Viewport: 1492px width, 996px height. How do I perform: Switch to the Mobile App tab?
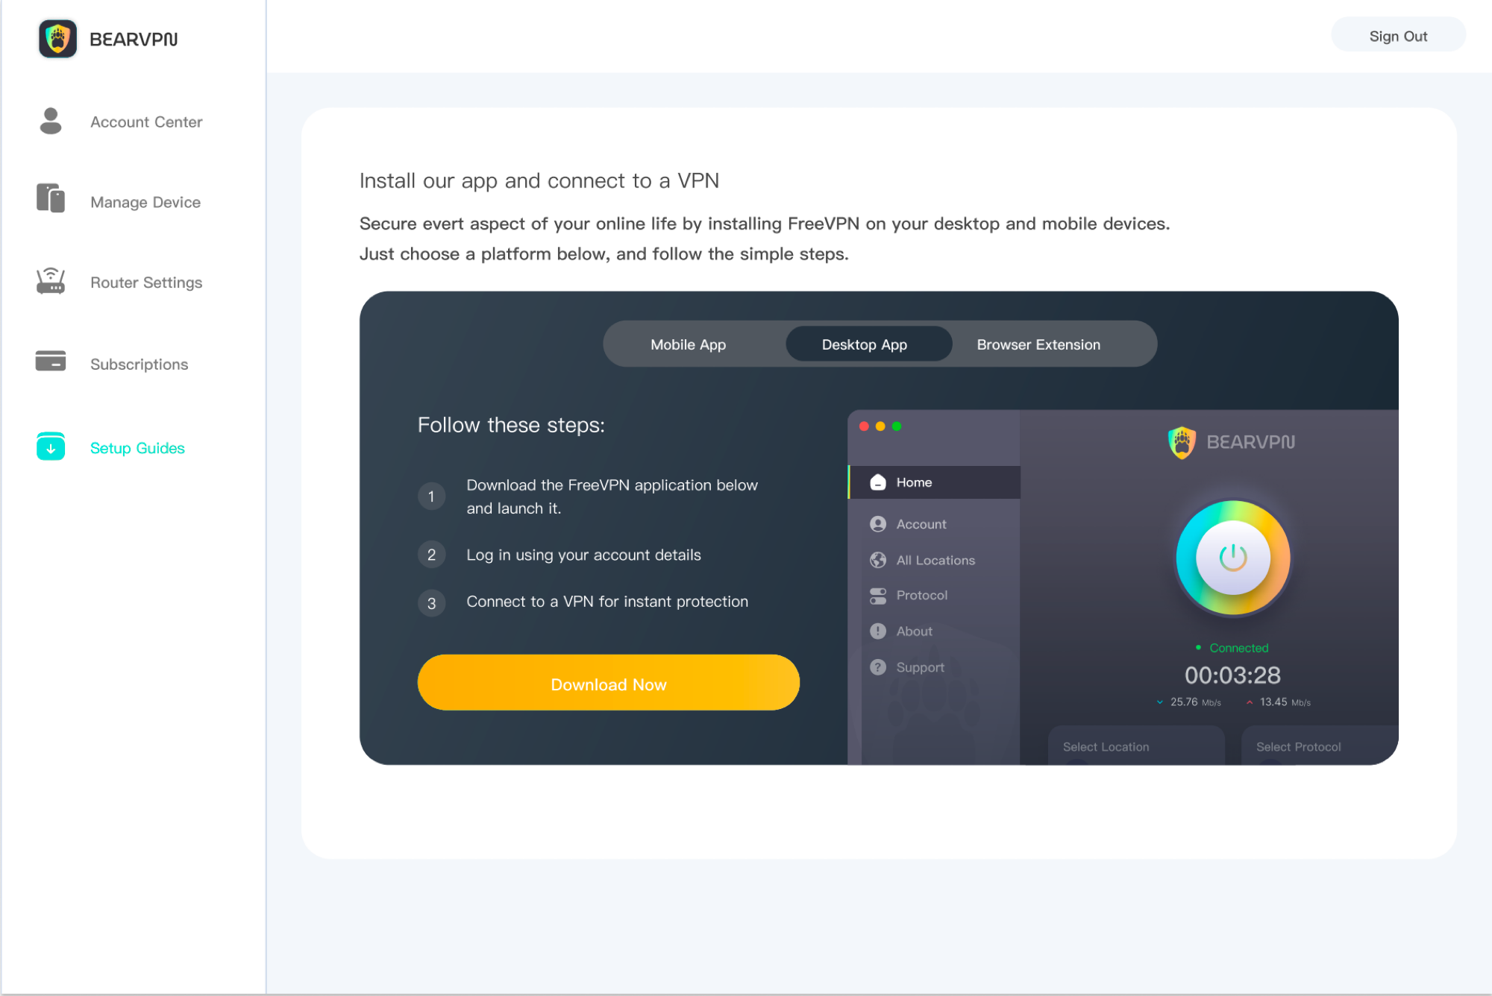pyautogui.click(x=689, y=344)
